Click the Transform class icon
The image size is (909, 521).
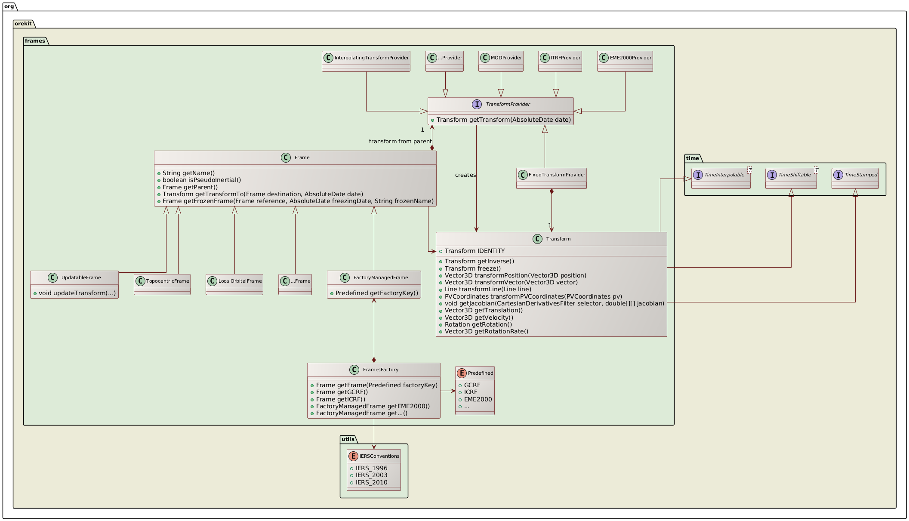pyautogui.click(x=538, y=239)
